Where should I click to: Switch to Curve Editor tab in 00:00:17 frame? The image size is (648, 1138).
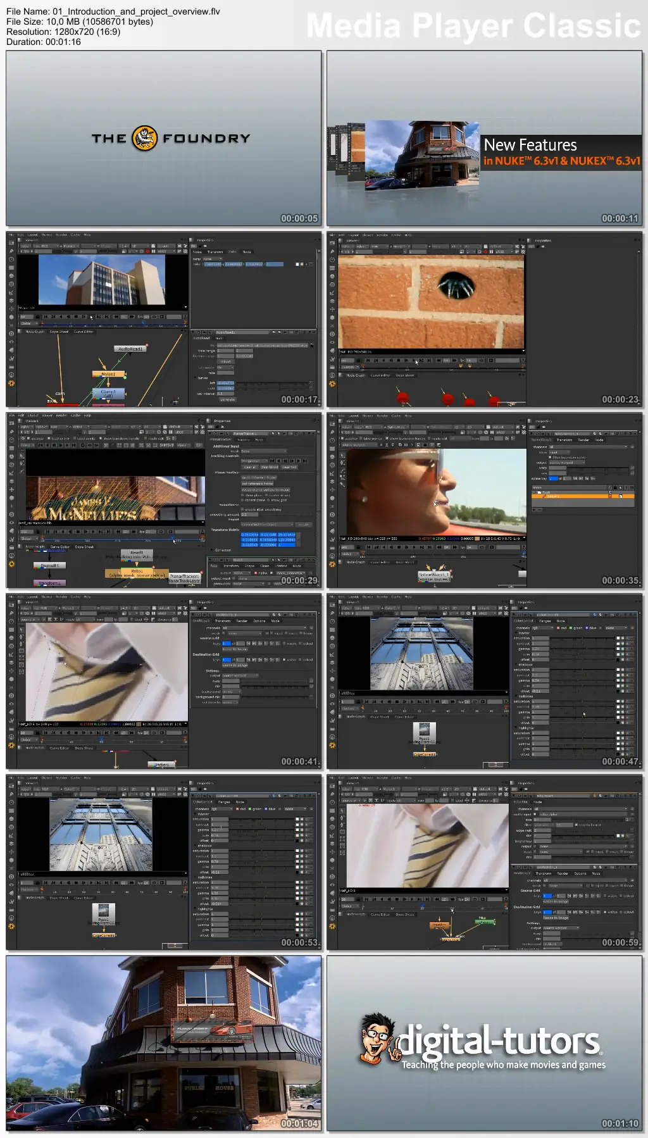tap(84, 332)
